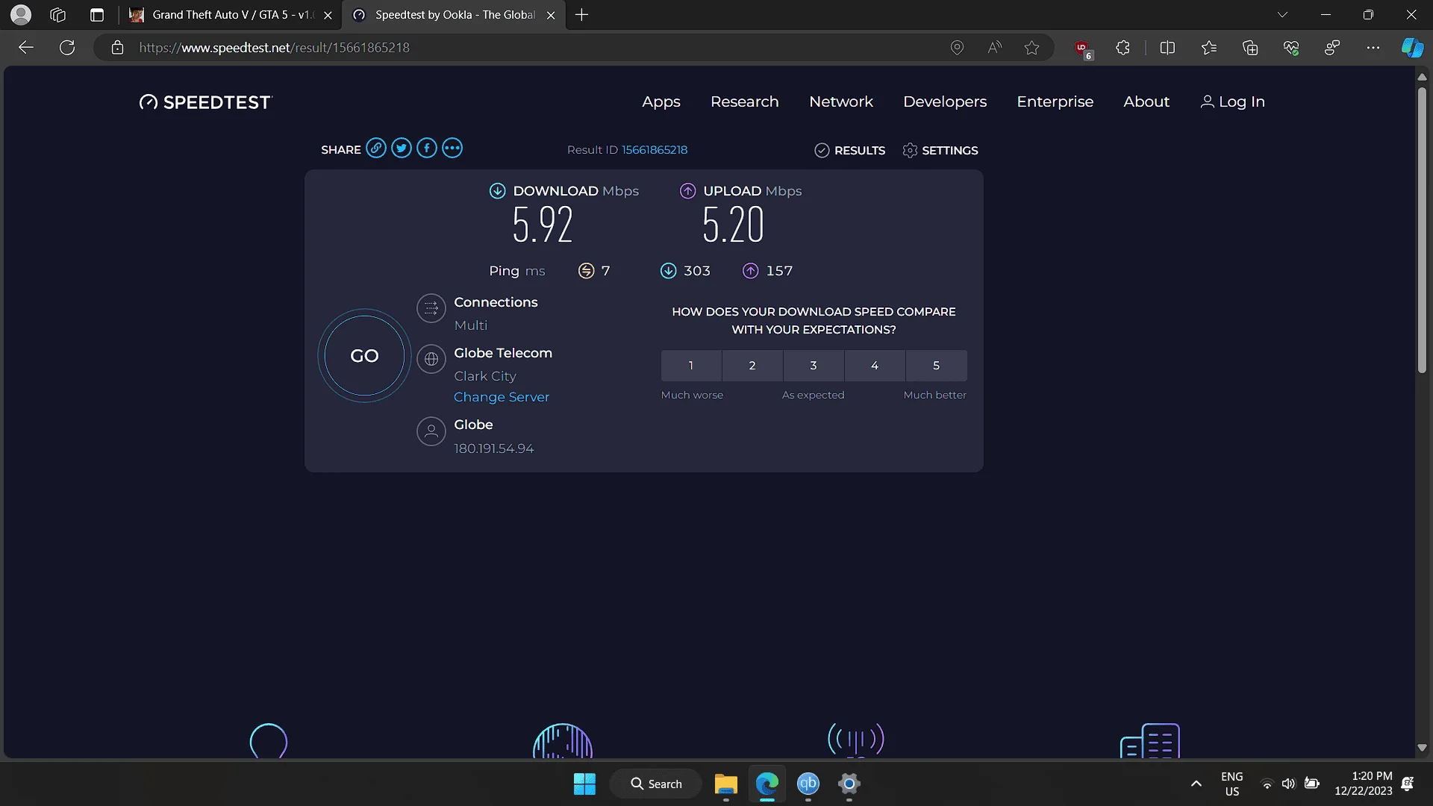Screen dimensions: 1433x806
Task: Toggle split screen view in browser
Action: coord(1167,48)
